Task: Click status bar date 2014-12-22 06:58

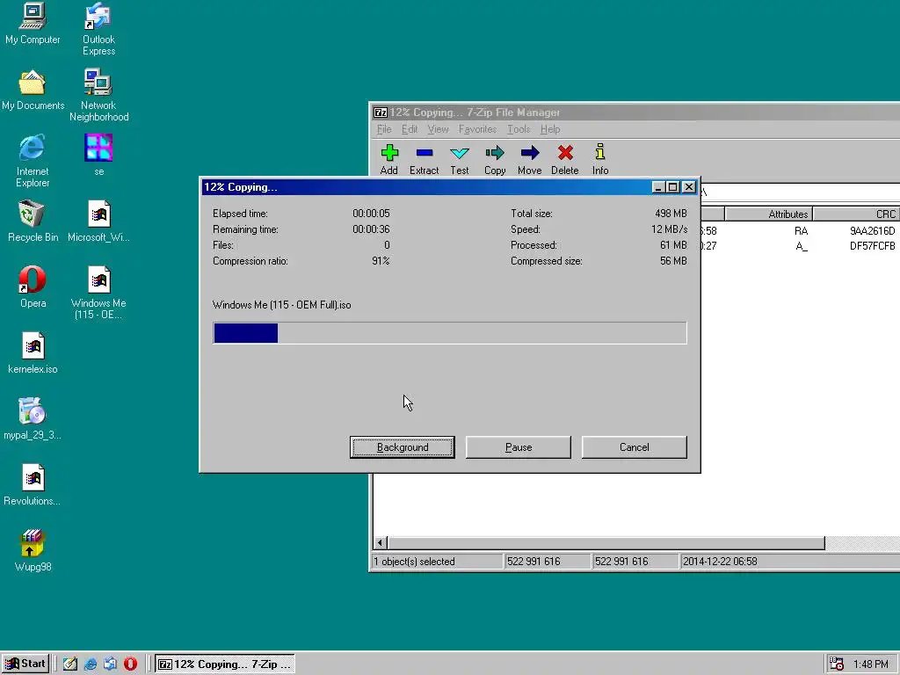Action: (720, 562)
